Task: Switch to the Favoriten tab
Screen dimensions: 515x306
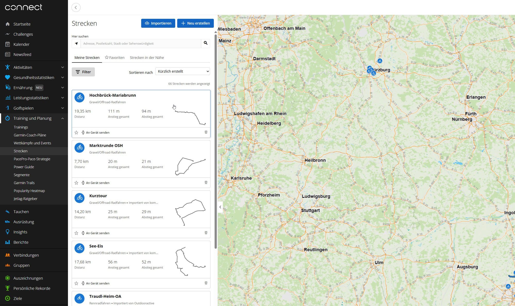Action: [x=115, y=58]
